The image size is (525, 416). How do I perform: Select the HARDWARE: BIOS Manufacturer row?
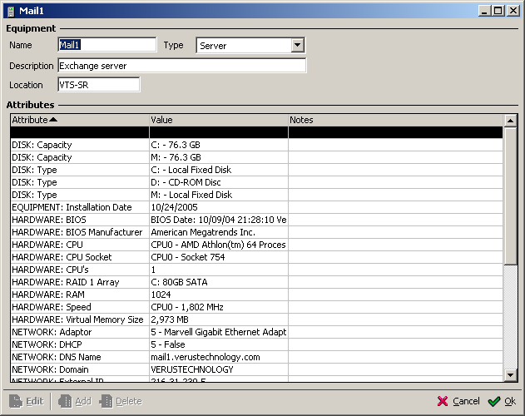point(79,232)
